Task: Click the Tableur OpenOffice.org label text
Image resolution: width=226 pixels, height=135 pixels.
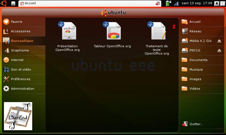Action: 112,46
